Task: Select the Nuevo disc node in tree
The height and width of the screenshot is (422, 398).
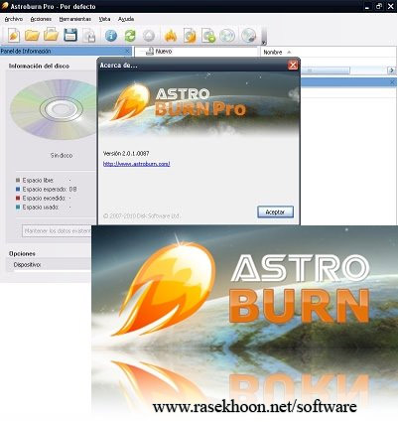Action: [x=159, y=52]
